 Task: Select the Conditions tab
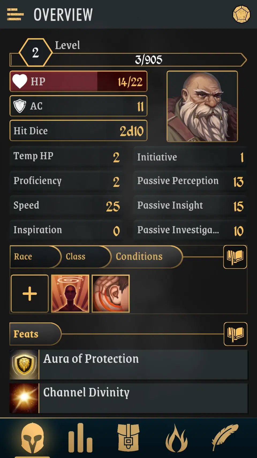[139, 257]
